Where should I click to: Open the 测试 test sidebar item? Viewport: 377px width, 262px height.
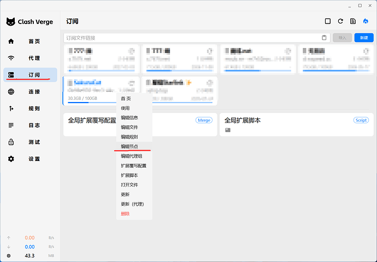coord(30,142)
